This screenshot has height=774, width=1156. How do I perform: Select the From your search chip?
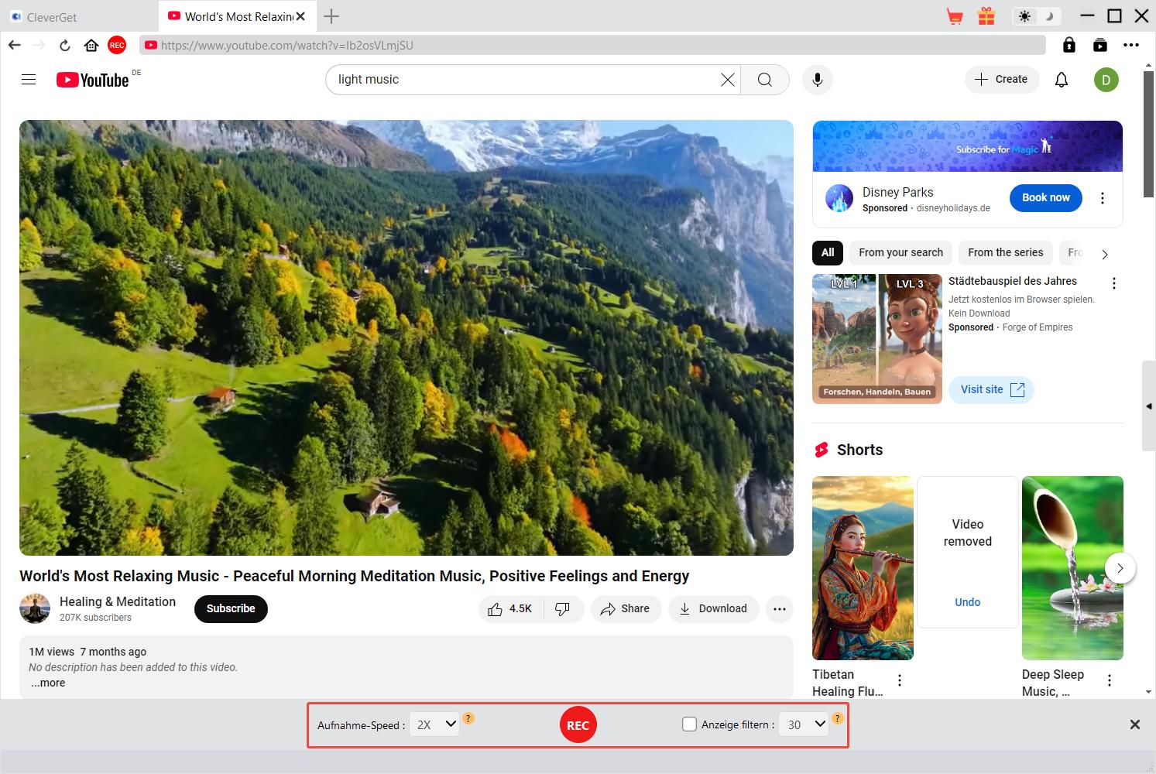(x=900, y=252)
